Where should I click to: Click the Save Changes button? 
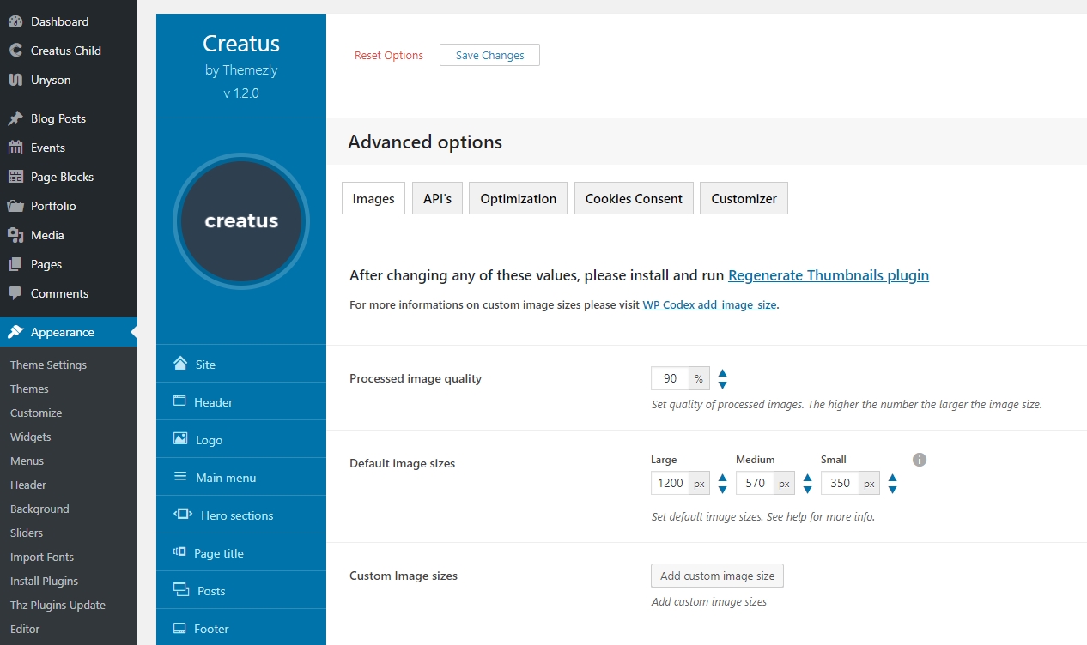489,55
